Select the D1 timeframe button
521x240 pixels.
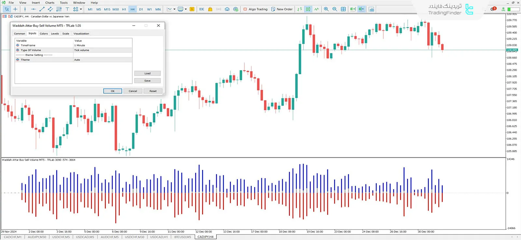pyautogui.click(x=141, y=9)
